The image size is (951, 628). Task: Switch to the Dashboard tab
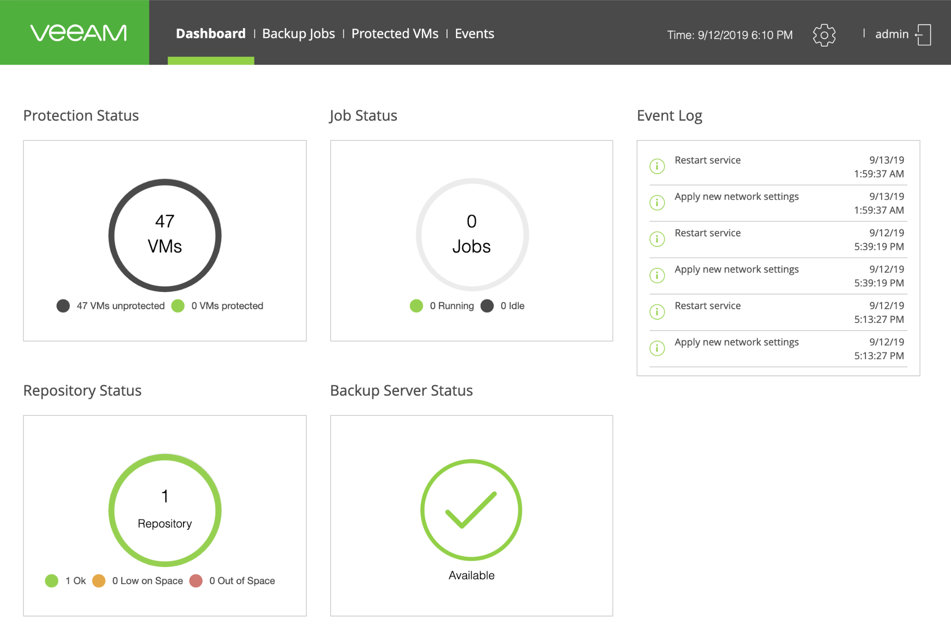211,34
